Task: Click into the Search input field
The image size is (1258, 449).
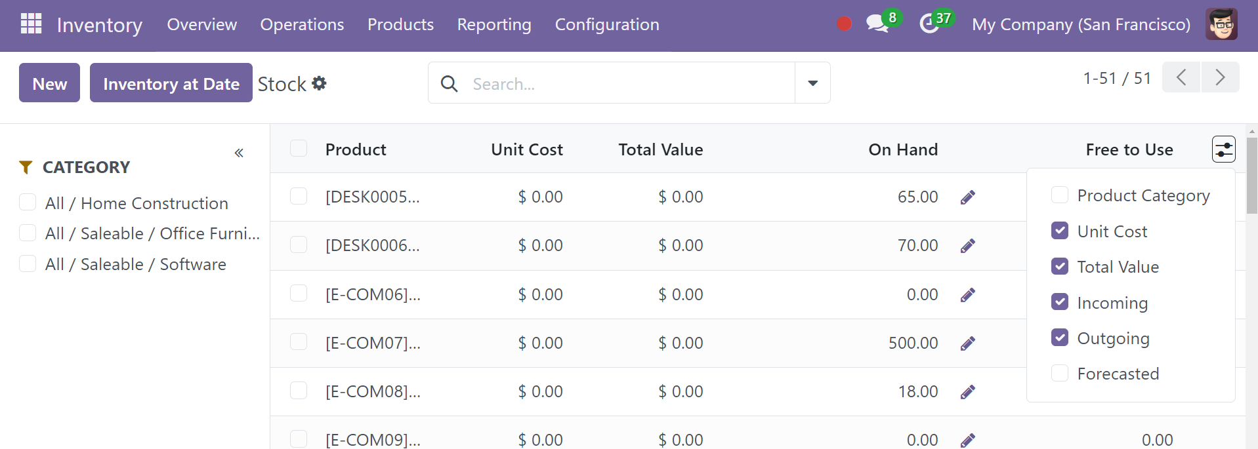Action: coord(630,83)
